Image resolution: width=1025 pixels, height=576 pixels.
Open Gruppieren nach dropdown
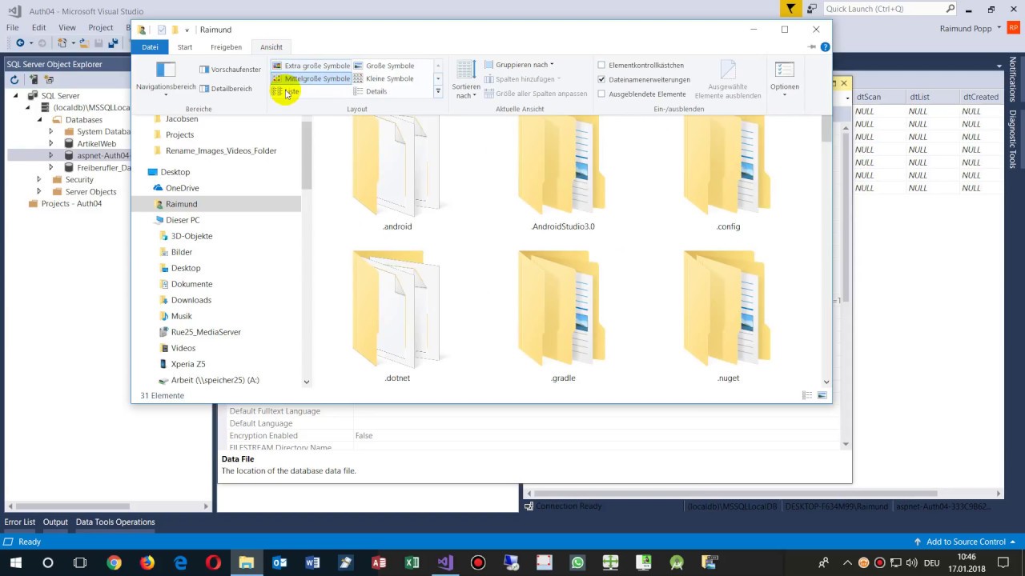pos(519,65)
